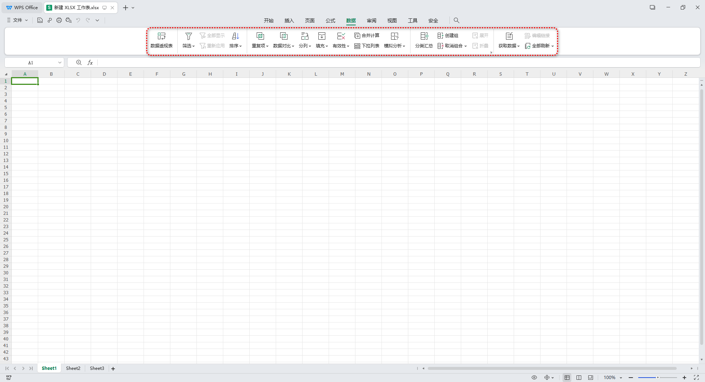705x382 pixels.
Task: Enable full screen view from status bar
Action: (696, 378)
